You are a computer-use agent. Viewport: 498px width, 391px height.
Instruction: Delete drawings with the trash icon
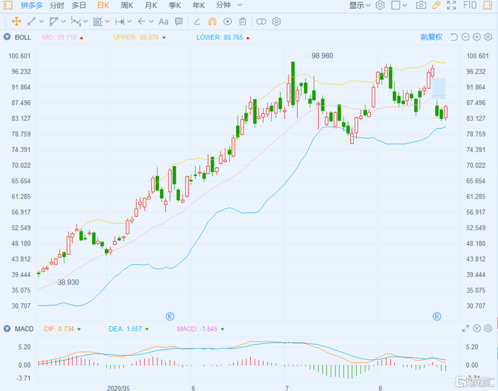point(242,21)
